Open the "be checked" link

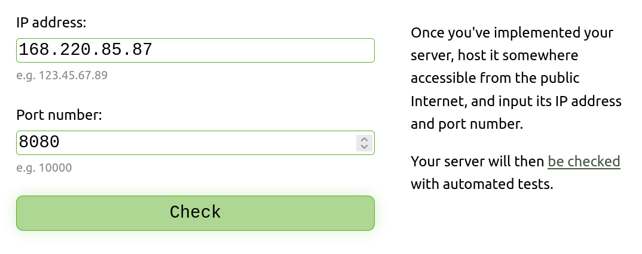(583, 162)
